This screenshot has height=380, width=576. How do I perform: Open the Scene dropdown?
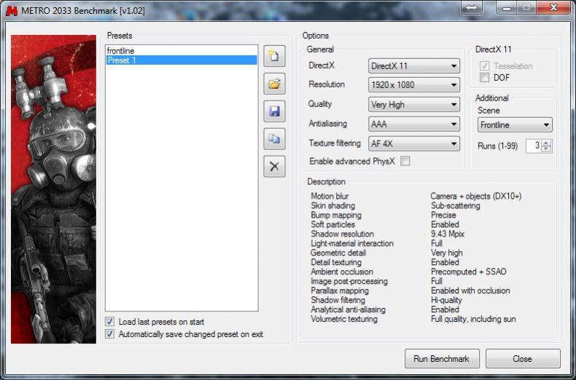[x=515, y=125]
